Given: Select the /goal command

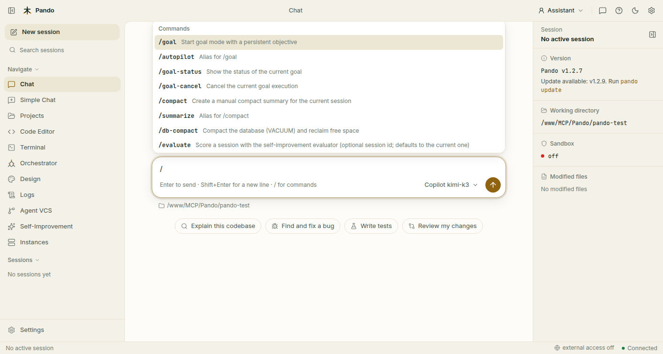Looking at the screenshot, I should point(329,42).
